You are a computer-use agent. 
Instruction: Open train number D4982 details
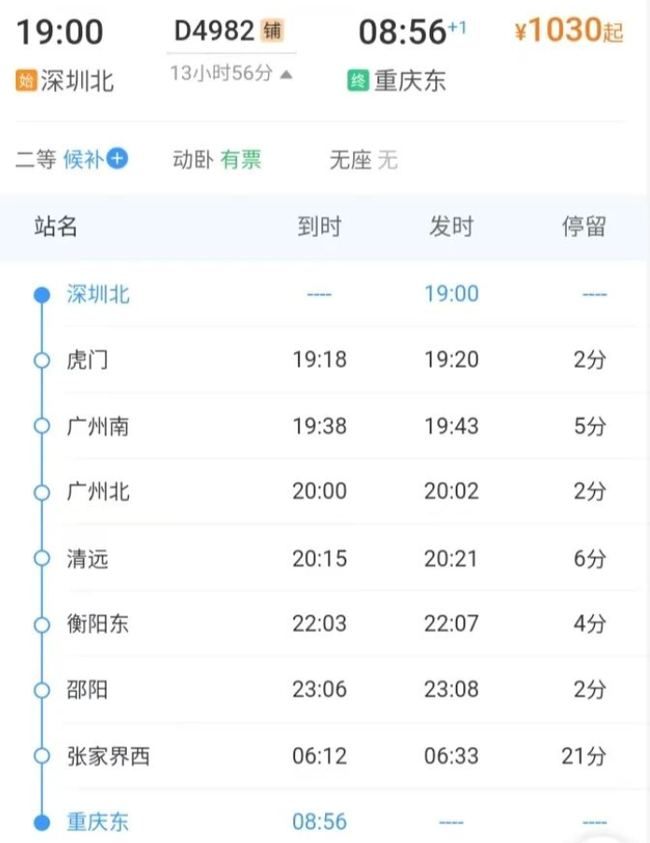(x=214, y=31)
